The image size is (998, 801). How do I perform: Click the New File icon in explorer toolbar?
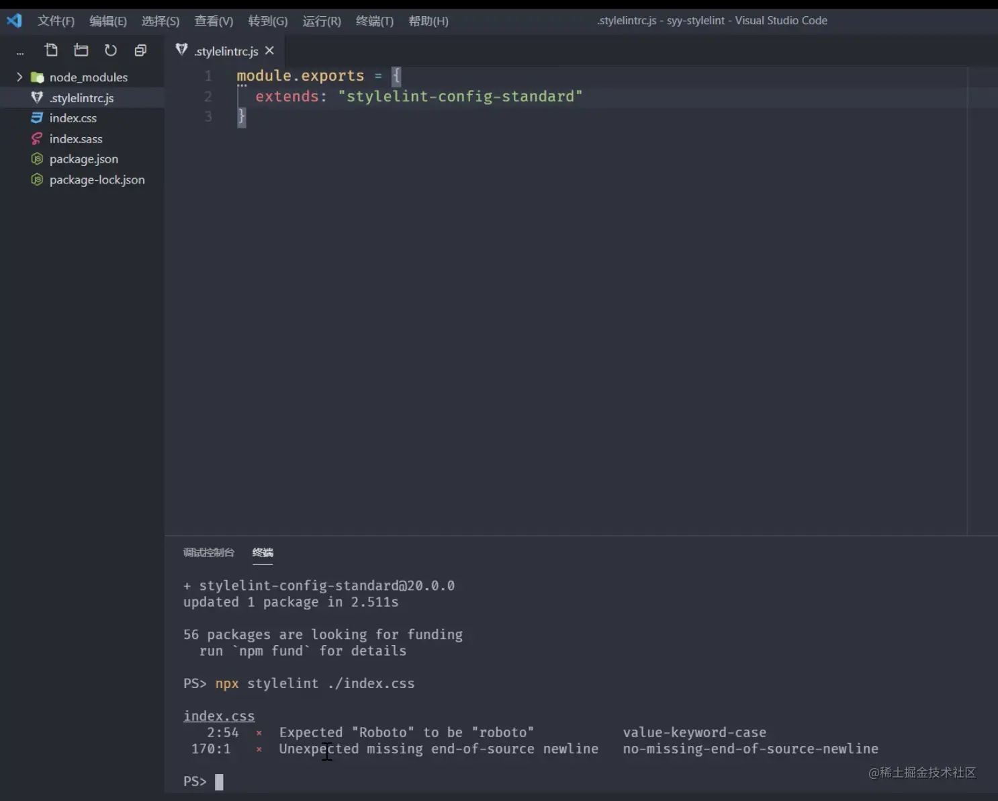click(x=51, y=50)
